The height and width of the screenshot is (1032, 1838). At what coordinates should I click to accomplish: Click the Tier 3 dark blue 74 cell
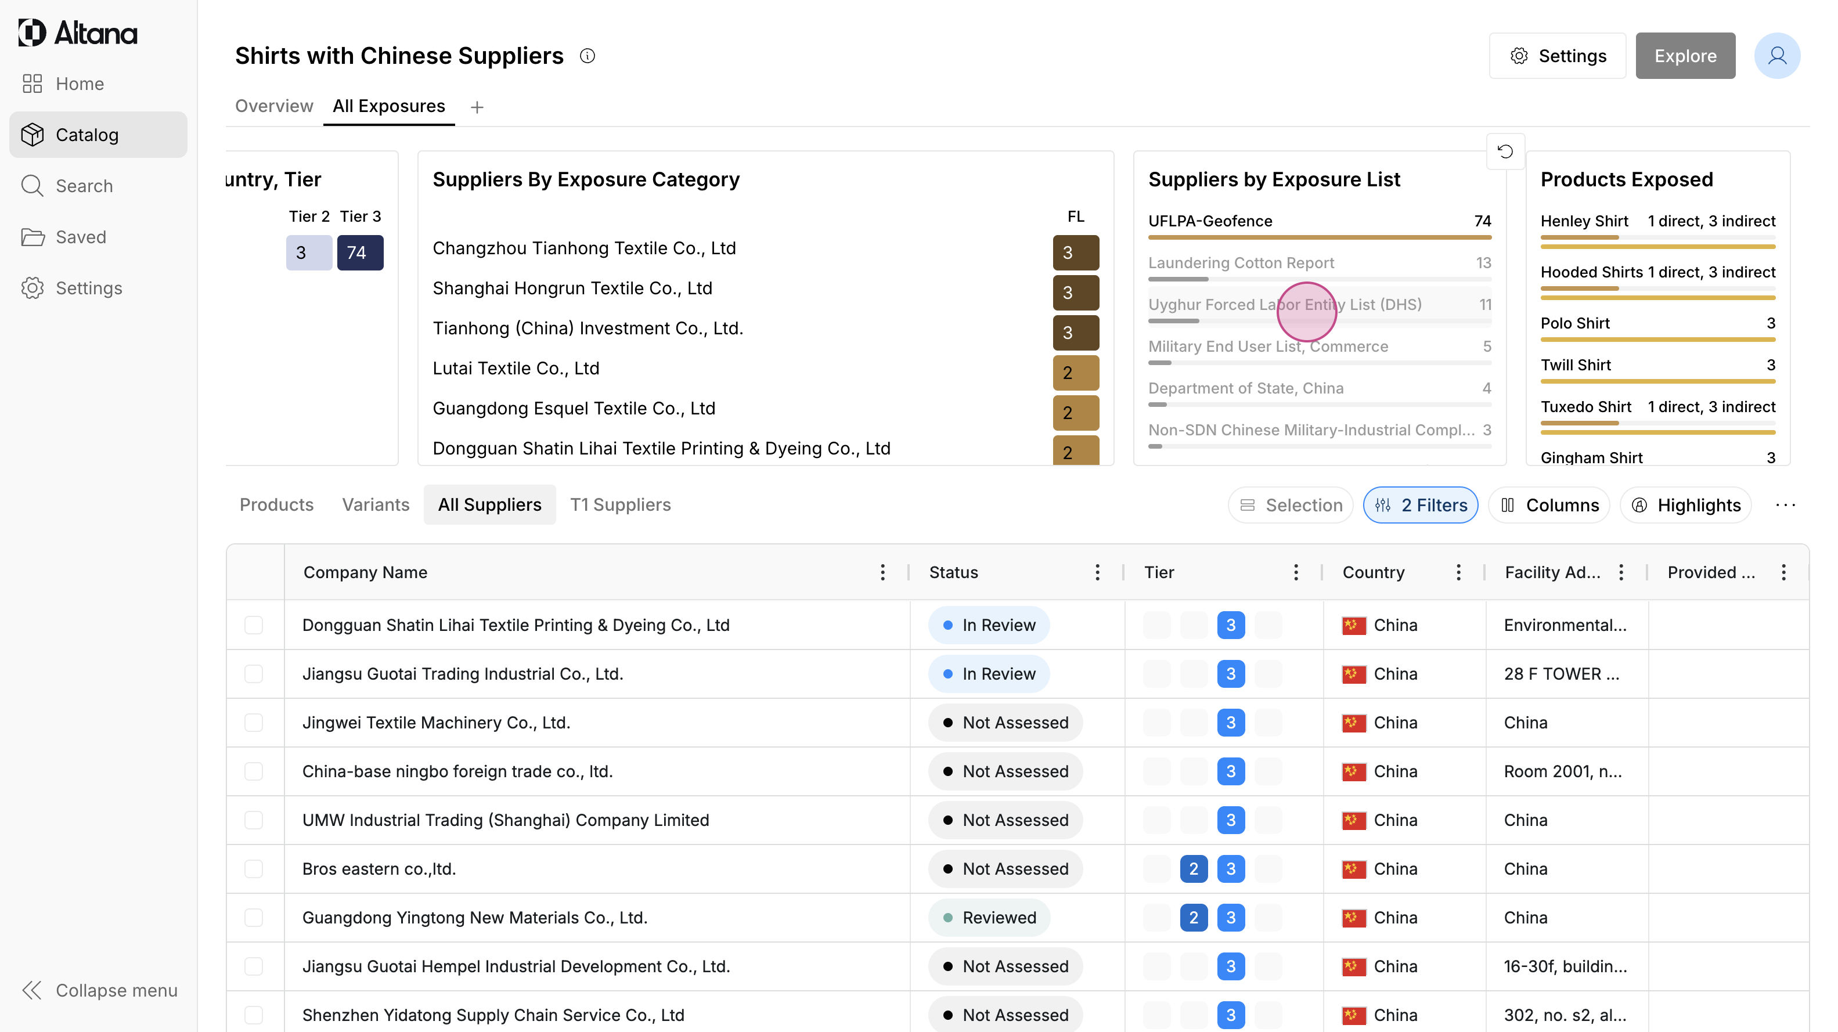[359, 252]
